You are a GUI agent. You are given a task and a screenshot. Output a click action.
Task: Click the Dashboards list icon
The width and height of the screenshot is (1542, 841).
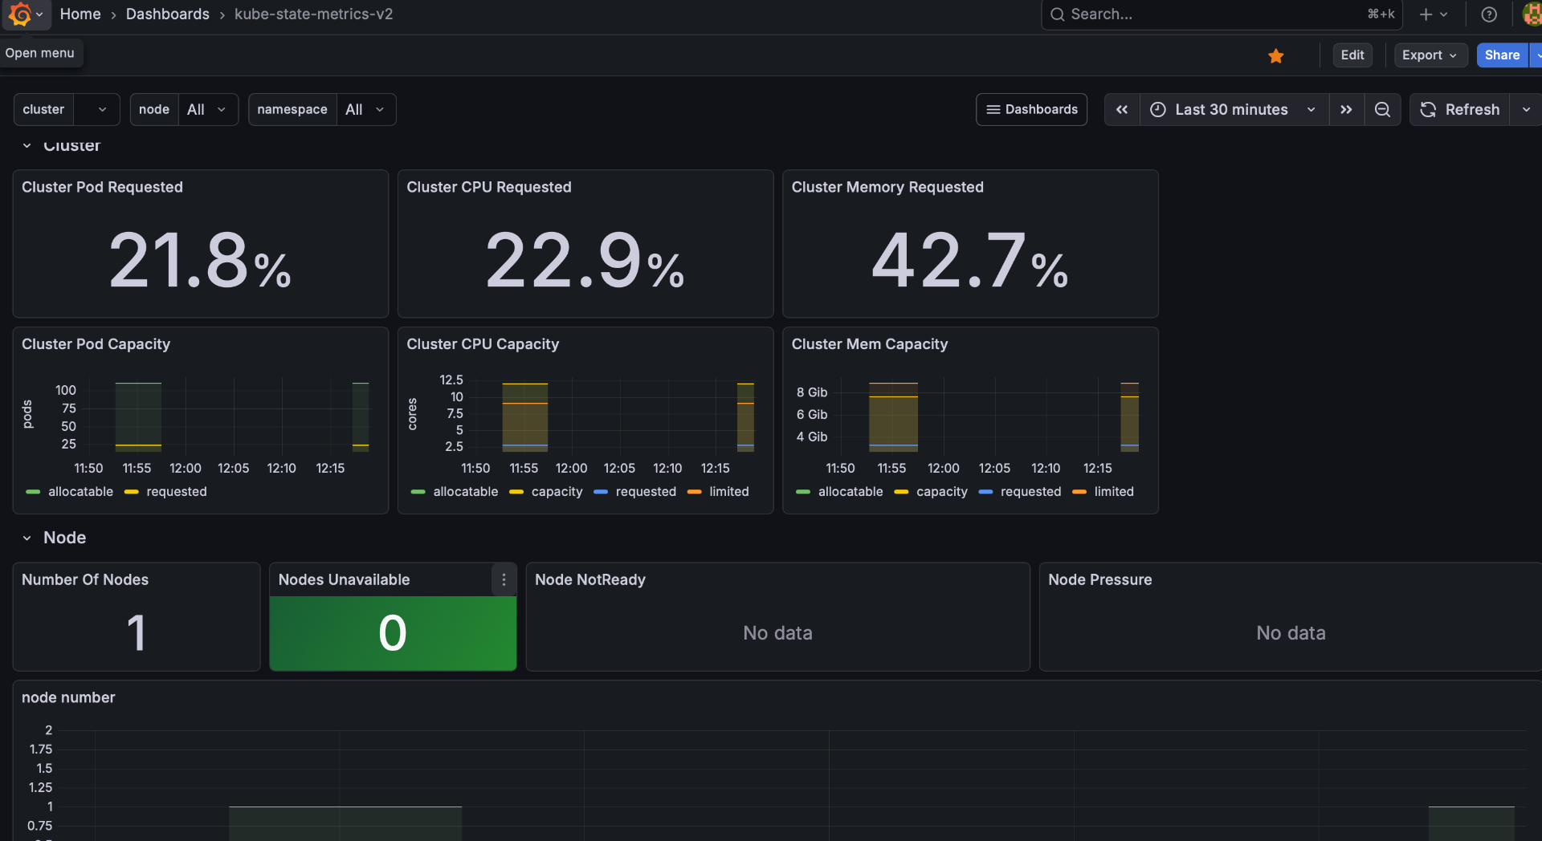[993, 109]
